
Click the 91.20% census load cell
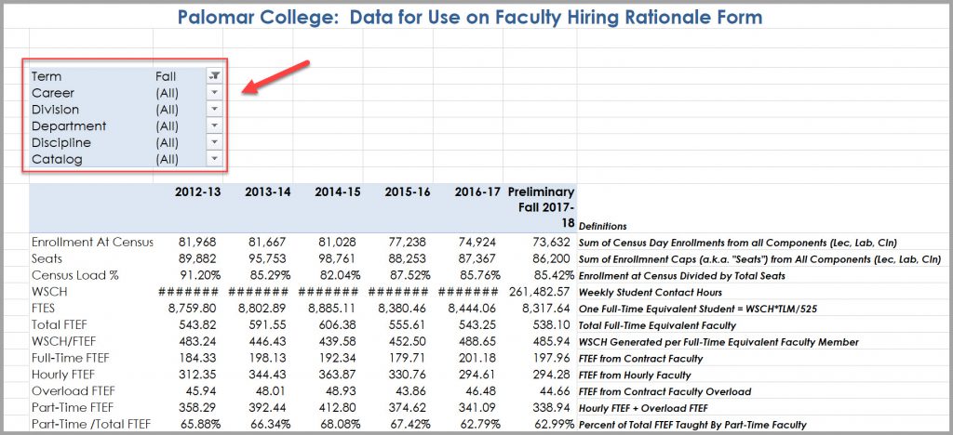coord(198,275)
